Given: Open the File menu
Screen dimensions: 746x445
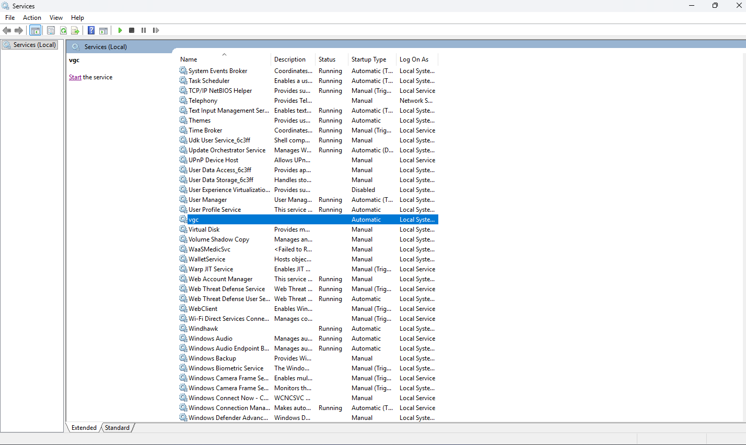Looking at the screenshot, I should 10,18.
